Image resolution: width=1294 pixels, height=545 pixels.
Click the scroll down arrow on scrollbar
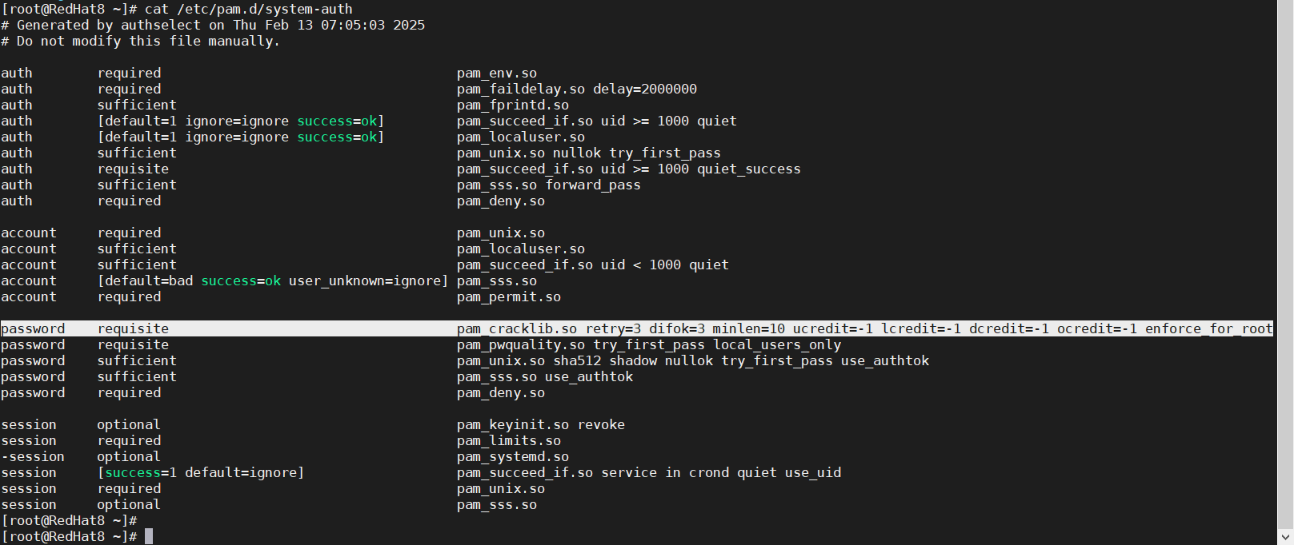[x=1285, y=537]
